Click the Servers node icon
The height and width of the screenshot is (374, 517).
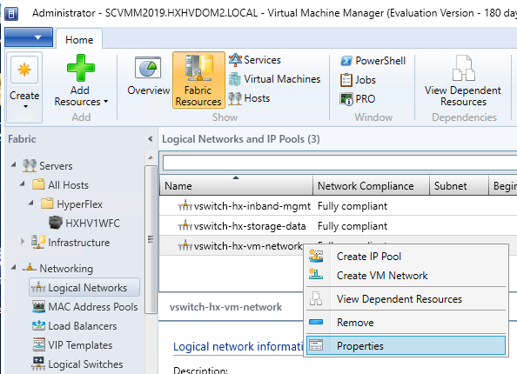[30, 166]
